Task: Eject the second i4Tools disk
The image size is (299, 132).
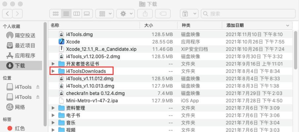Action: (38, 97)
